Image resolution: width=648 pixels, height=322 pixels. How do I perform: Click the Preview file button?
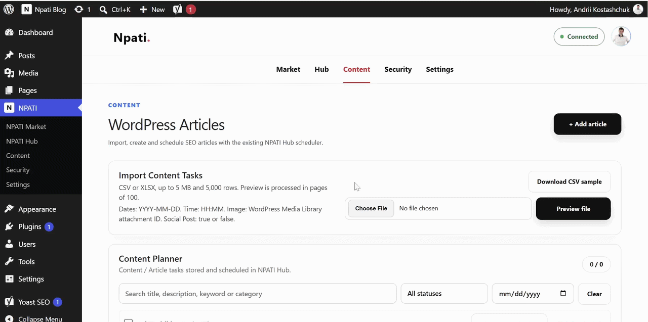(x=573, y=209)
